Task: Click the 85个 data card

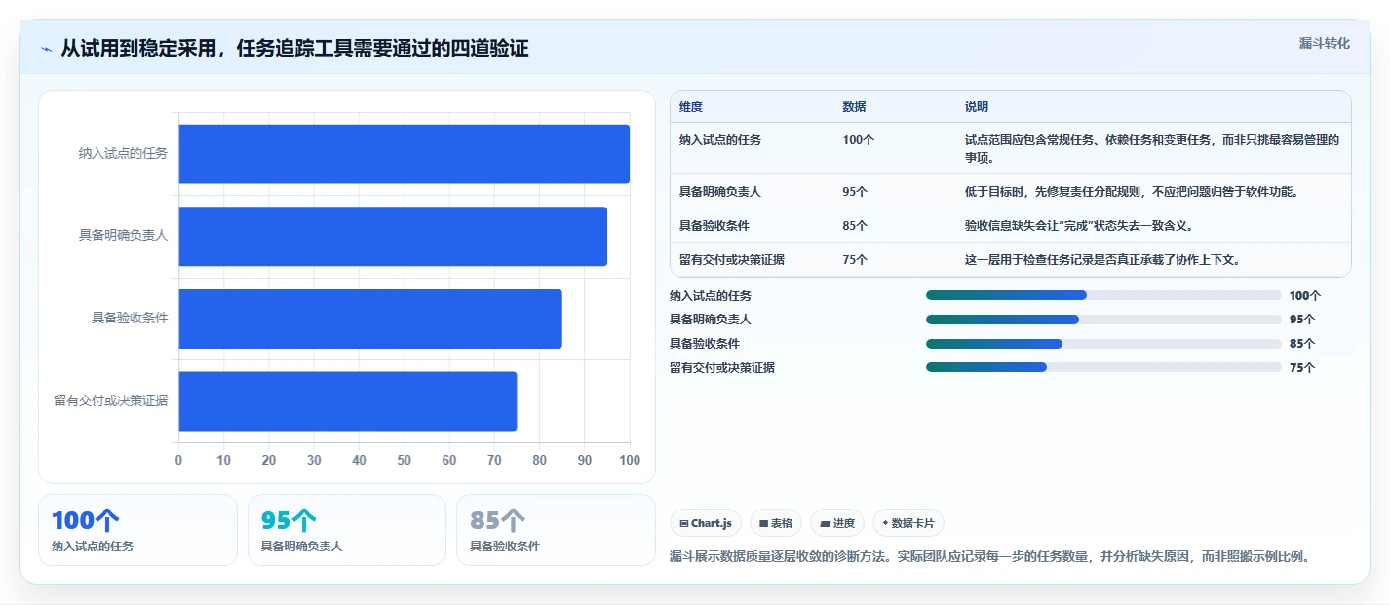Action: pyautogui.click(x=556, y=530)
